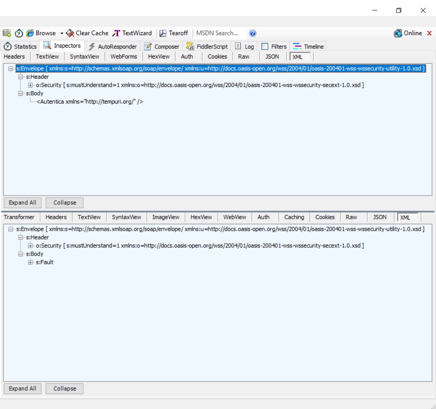Select response HexView tab
This screenshot has height=409, width=436.
point(201,217)
